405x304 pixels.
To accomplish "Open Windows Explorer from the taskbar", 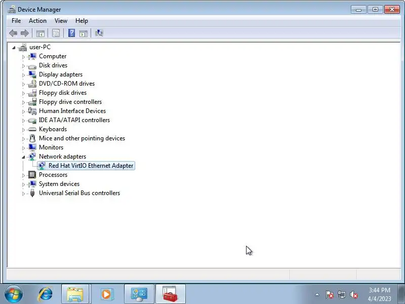I will click(75, 294).
